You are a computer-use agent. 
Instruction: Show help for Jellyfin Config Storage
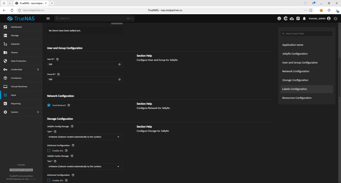[72, 126]
